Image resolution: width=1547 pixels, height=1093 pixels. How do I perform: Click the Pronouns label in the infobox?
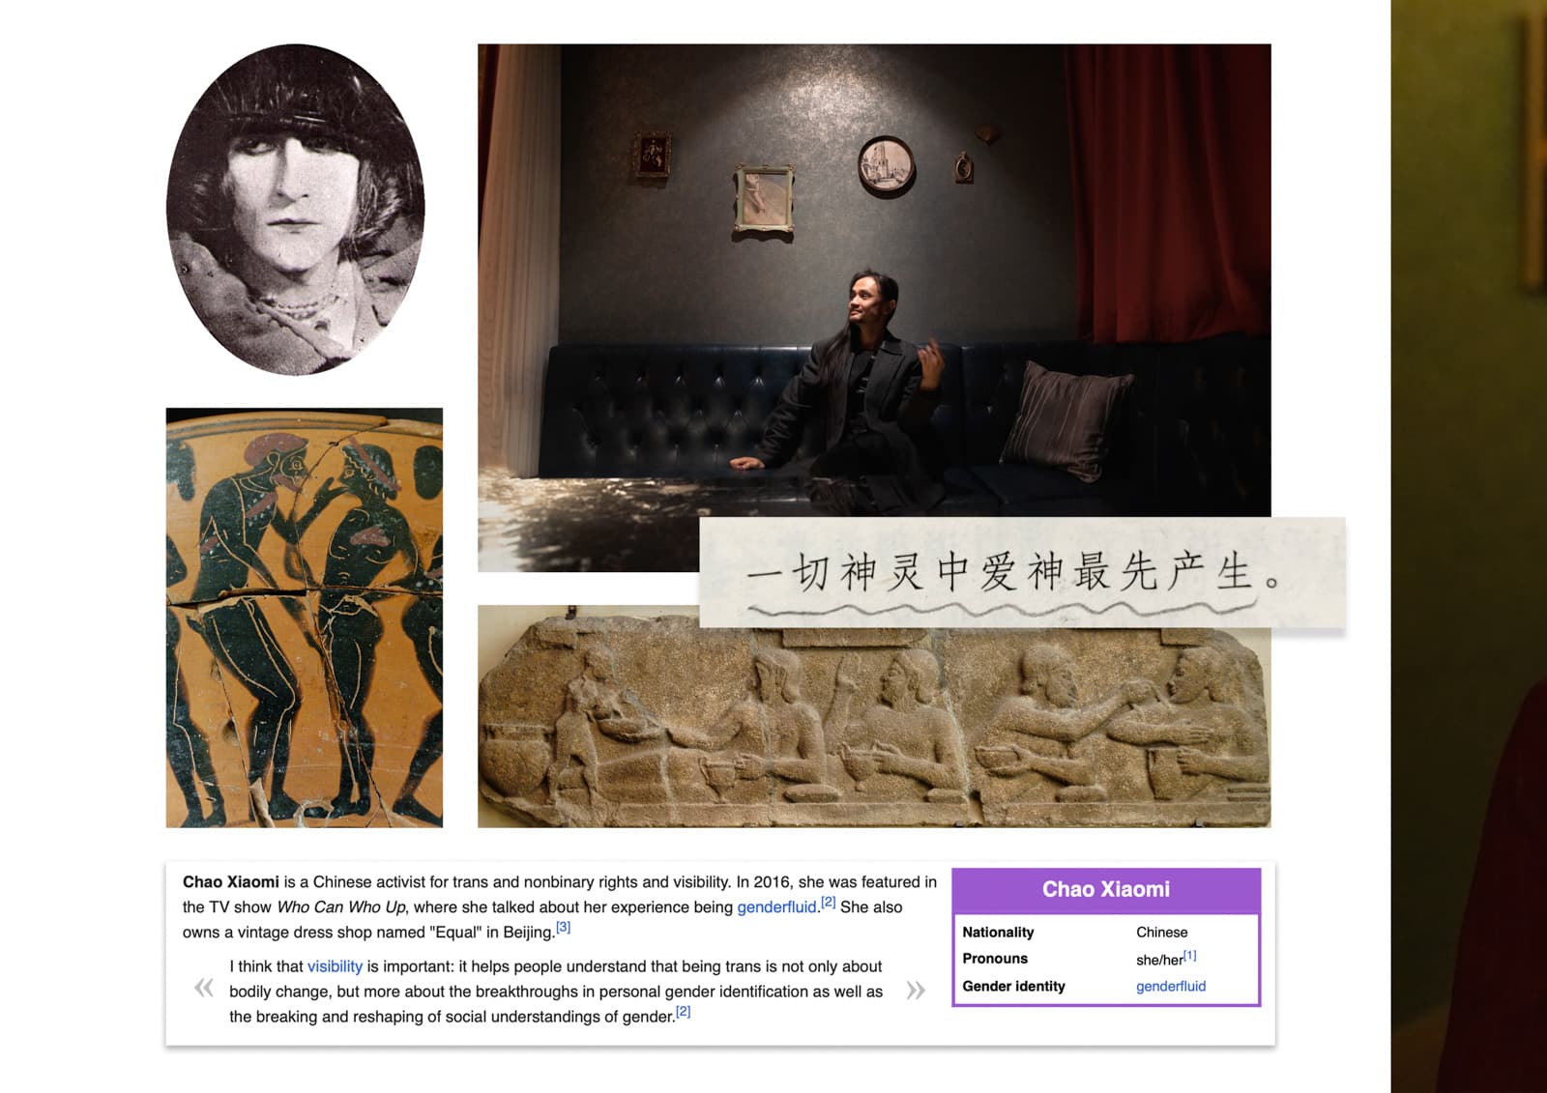click(x=995, y=959)
